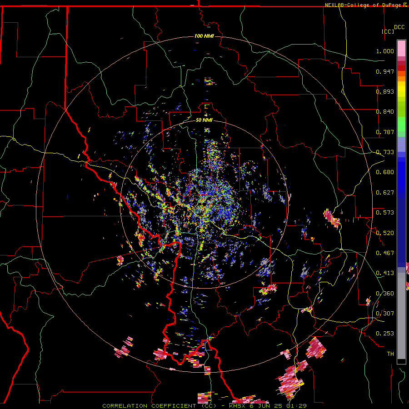Select the 0.253 scale value
Viewport: 409px width, 409px height.
click(x=385, y=334)
